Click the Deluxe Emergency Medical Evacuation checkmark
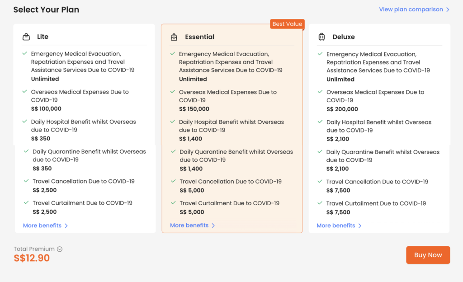Viewport: 463px width, 282px height. tap(320, 54)
